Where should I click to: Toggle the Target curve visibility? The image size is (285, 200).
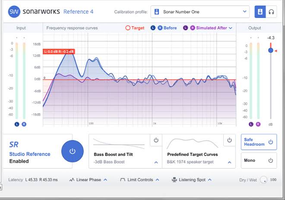[x=128, y=28]
